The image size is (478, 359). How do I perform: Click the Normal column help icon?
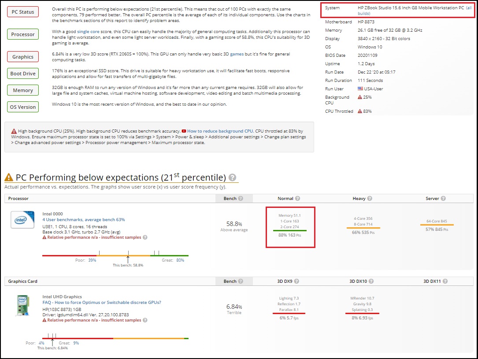click(x=297, y=198)
